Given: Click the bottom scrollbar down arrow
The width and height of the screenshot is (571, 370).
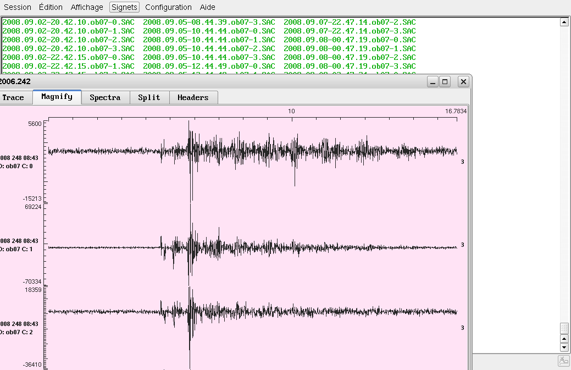Looking at the screenshot, I should tap(563, 347).
